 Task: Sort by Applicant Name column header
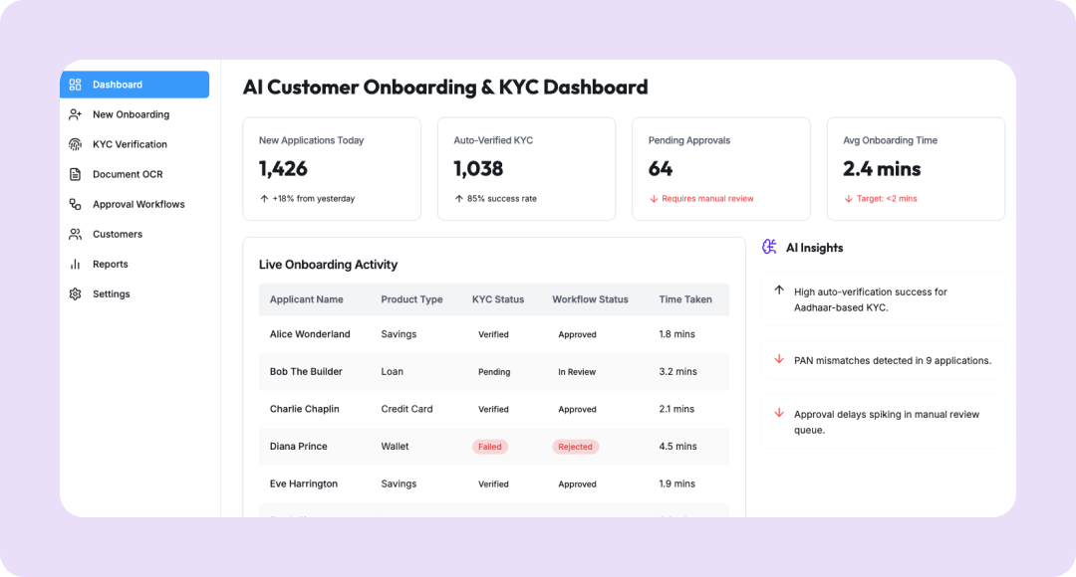pyautogui.click(x=306, y=299)
